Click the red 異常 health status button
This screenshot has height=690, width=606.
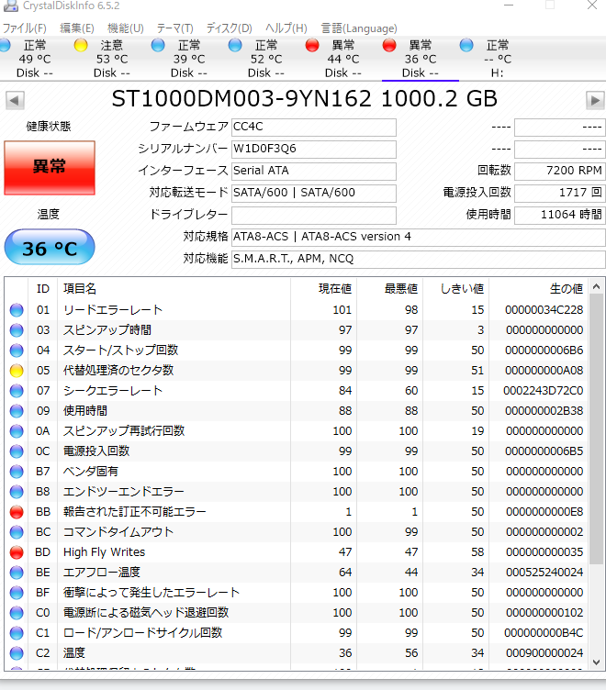[50, 167]
